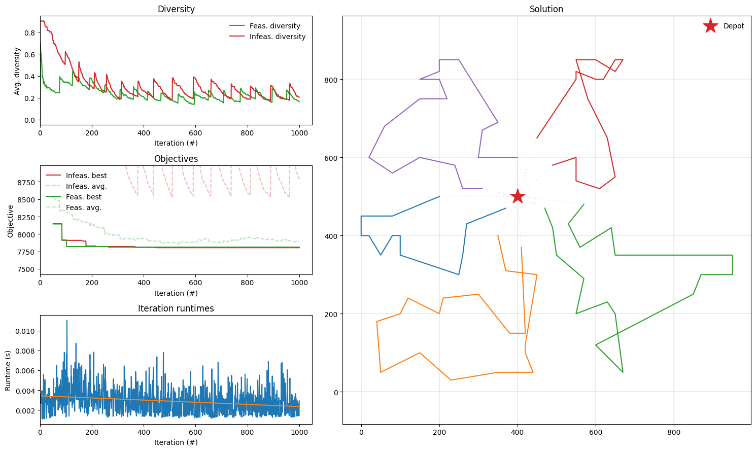Image resolution: width=756 pixels, height=451 pixels.
Task: Click Iteration (#) label under the Objectives plot
Action: point(176,293)
